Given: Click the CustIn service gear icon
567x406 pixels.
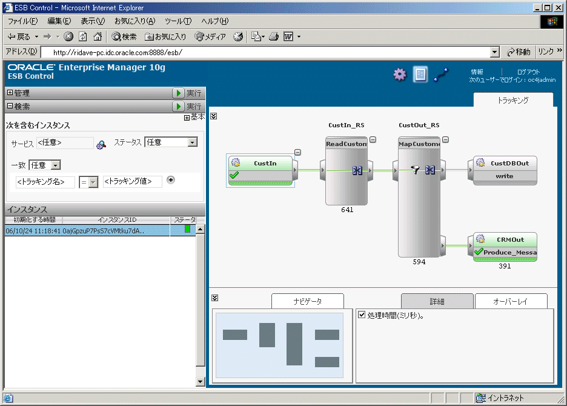Looking at the screenshot, I should pyautogui.click(x=236, y=162).
